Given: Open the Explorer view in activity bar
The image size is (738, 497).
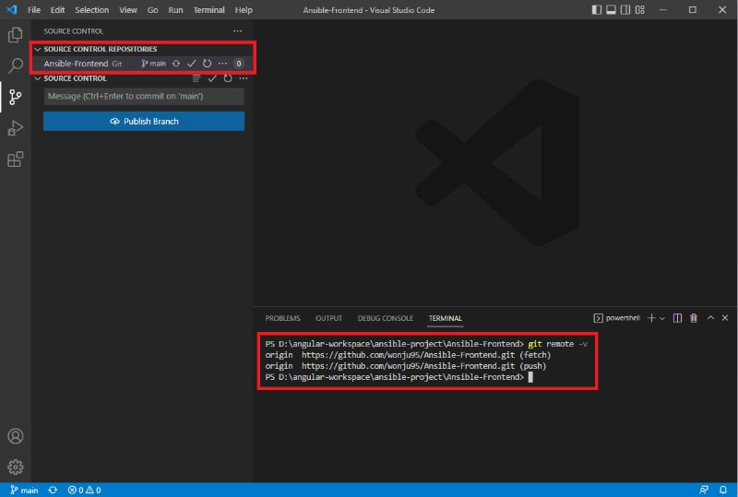Looking at the screenshot, I should pyautogui.click(x=16, y=35).
